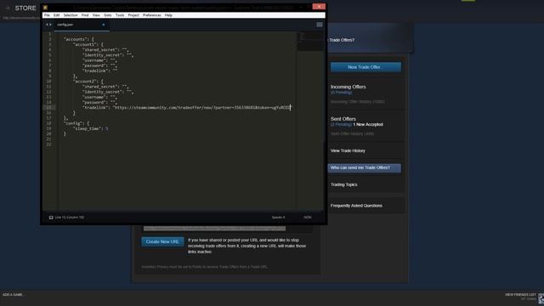The height and width of the screenshot is (306, 544).
Task: Open the Find menu
Action: click(85, 15)
